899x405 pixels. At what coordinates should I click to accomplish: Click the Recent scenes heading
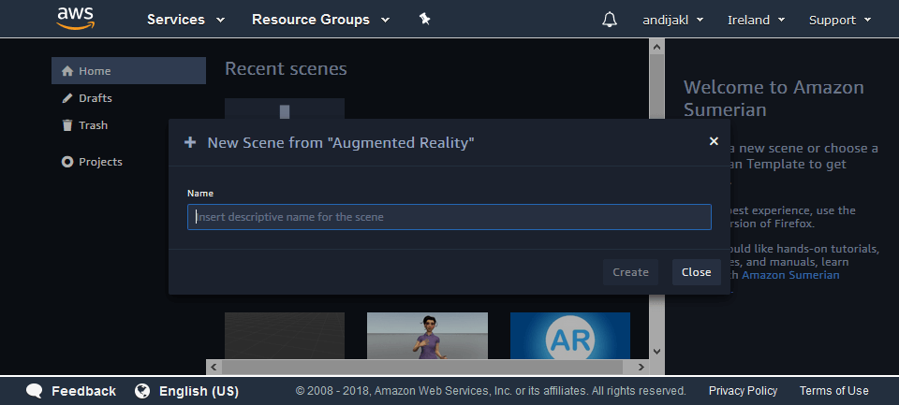[286, 68]
